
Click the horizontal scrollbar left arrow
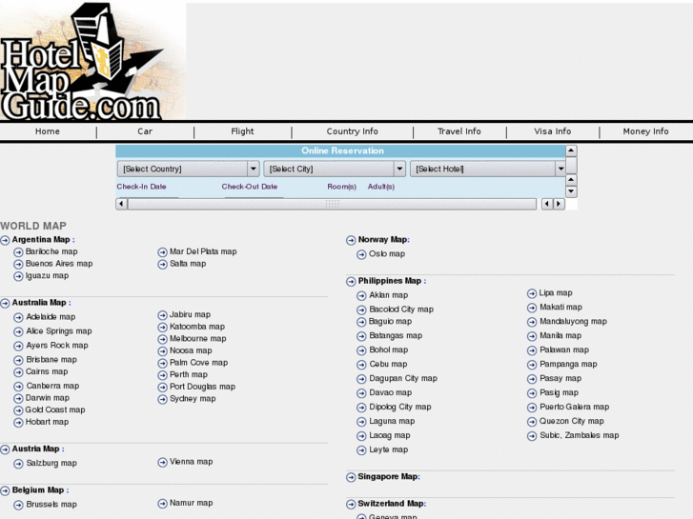pos(121,204)
